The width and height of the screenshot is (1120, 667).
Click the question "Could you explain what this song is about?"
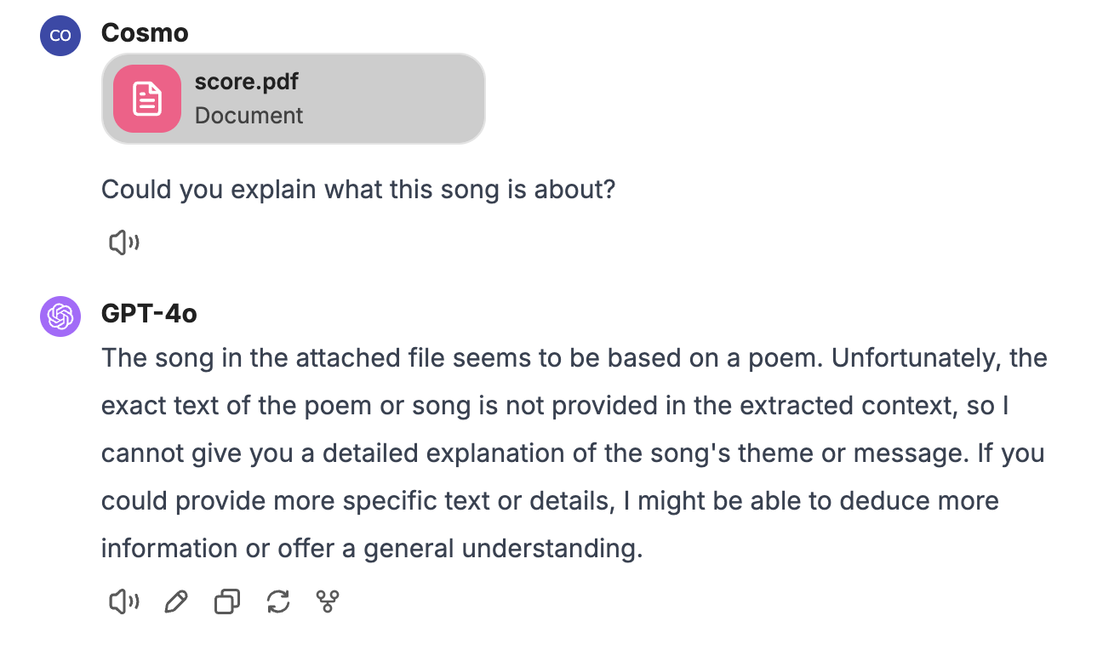pos(357,189)
